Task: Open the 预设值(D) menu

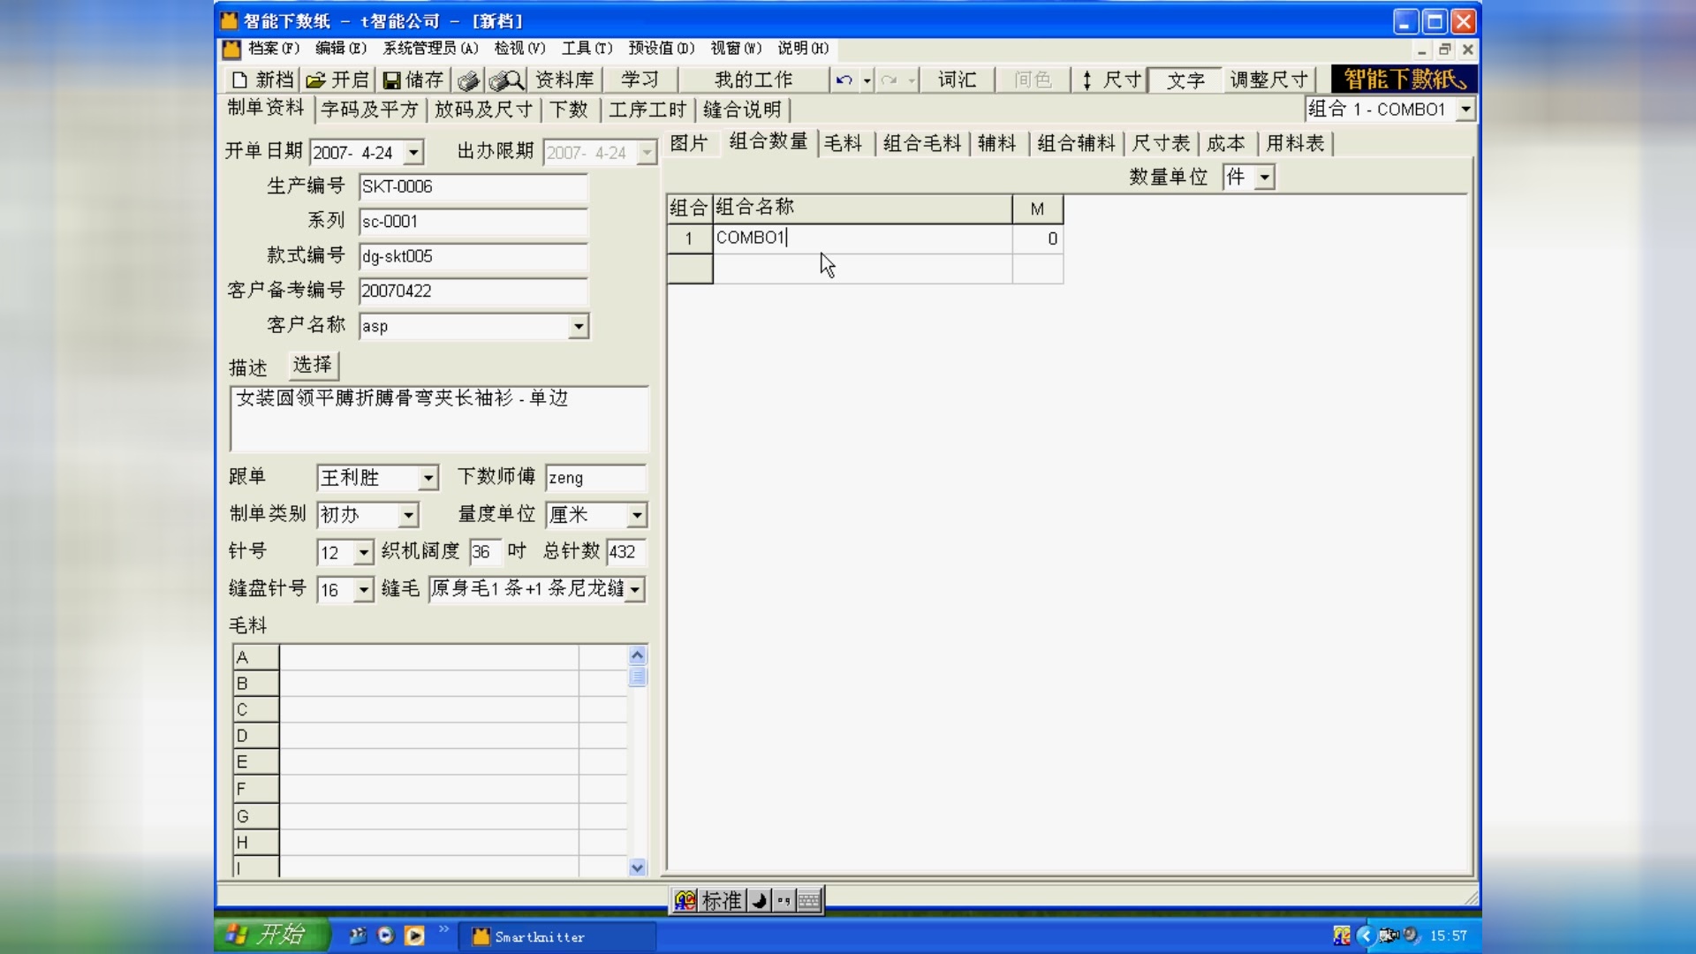Action: (x=662, y=49)
